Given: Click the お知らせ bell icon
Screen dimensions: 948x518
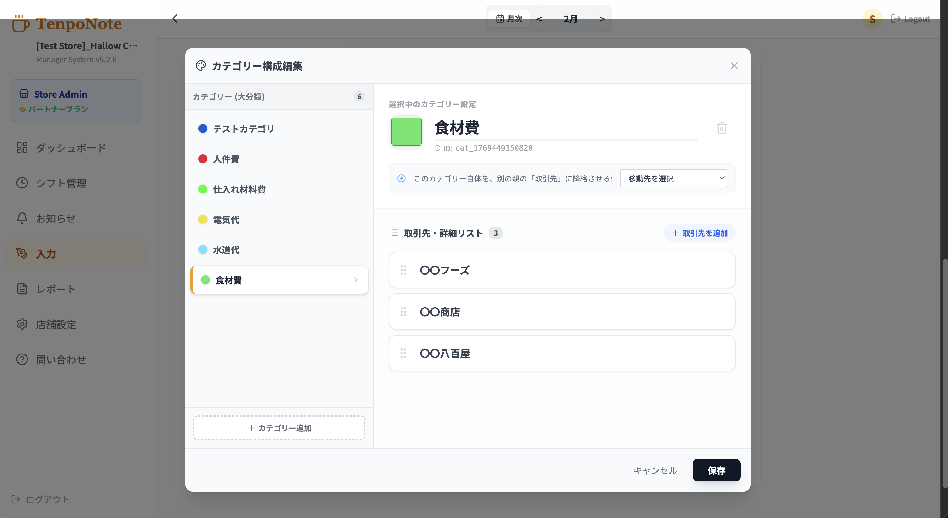Looking at the screenshot, I should [22, 218].
